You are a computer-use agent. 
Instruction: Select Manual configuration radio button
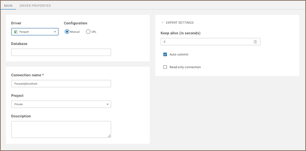coord(67,32)
